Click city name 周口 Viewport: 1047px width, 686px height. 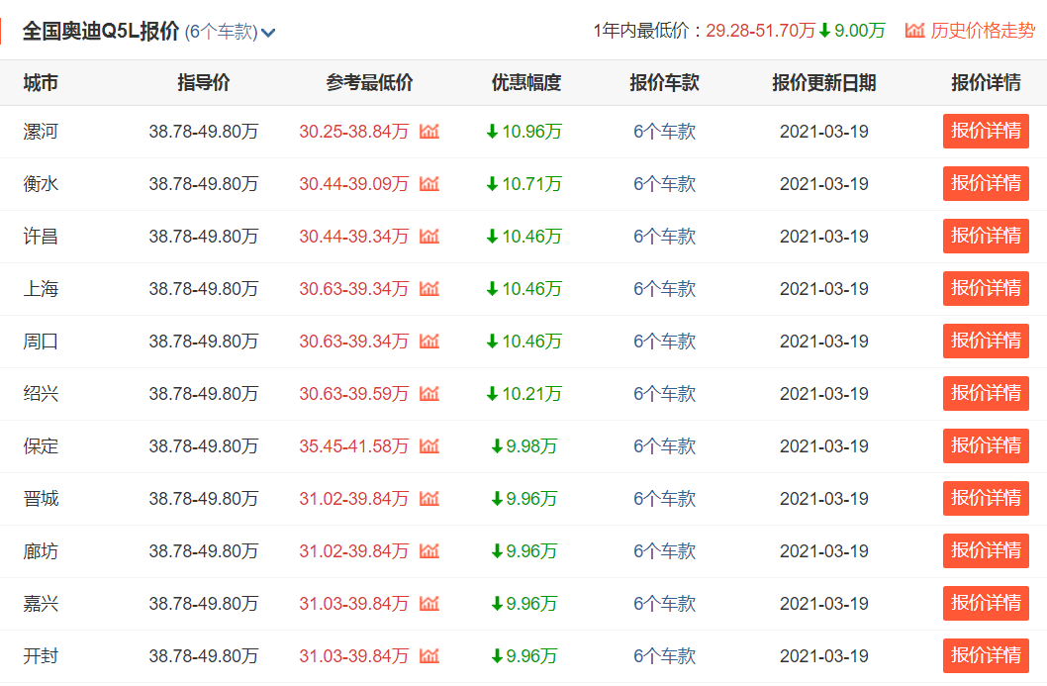pos(41,342)
